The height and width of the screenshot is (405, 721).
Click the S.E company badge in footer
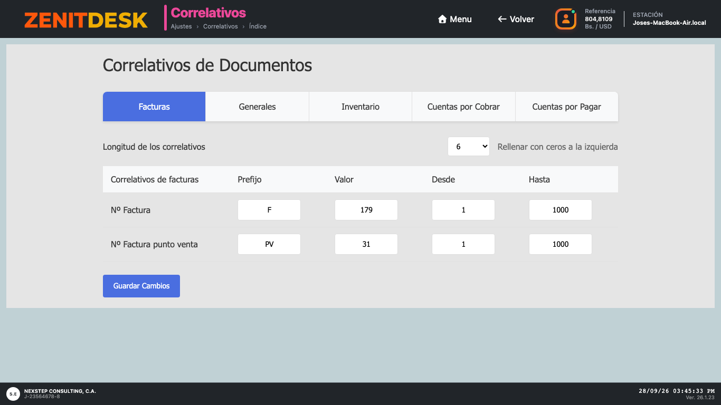[x=13, y=393]
